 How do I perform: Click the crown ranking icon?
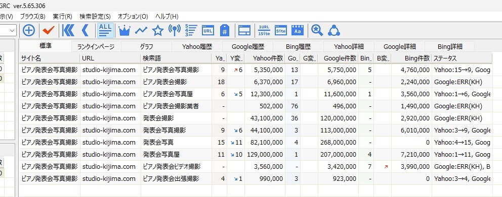tap(124, 31)
